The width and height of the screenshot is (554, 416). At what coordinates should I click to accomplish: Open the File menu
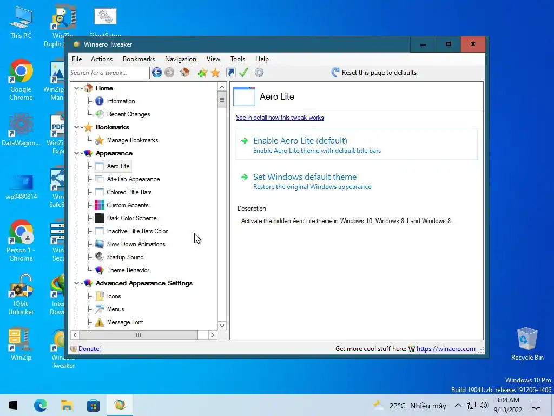coord(77,59)
